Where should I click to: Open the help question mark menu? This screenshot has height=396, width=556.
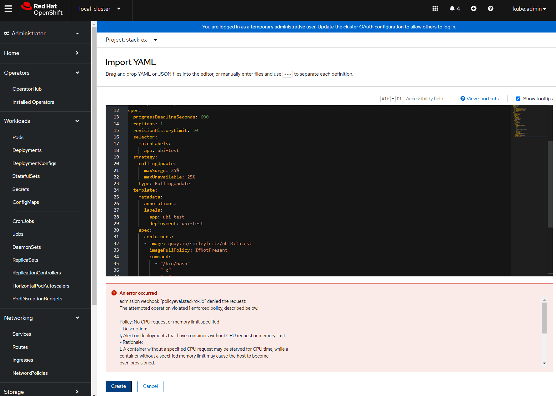pos(491,9)
